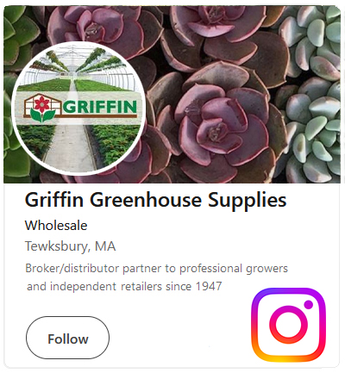Click the greenhouse walkway in profile photo
Image resolution: width=345 pixels, height=373 pixels.
[x=69, y=148]
